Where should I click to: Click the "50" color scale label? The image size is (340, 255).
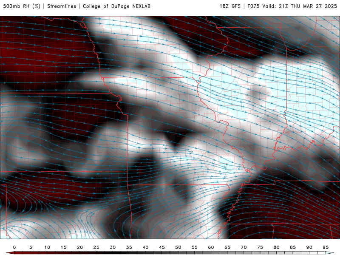point(178,247)
